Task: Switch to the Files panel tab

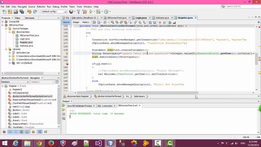Action: point(17,18)
